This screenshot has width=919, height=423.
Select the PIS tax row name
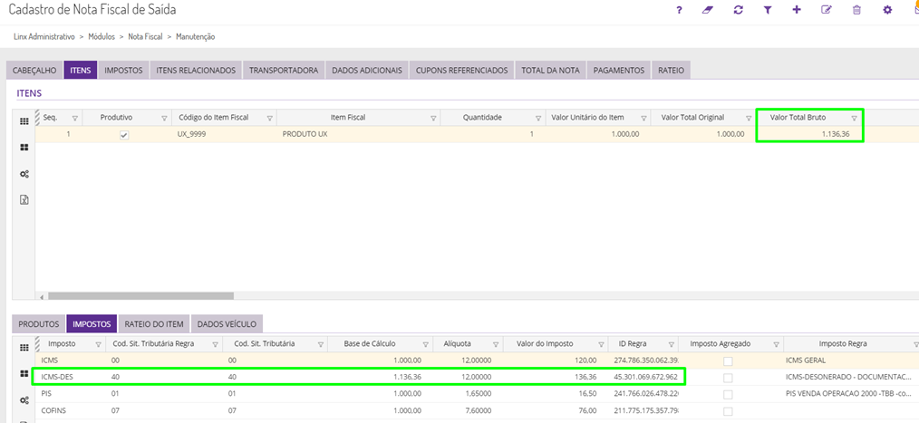click(46, 394)
